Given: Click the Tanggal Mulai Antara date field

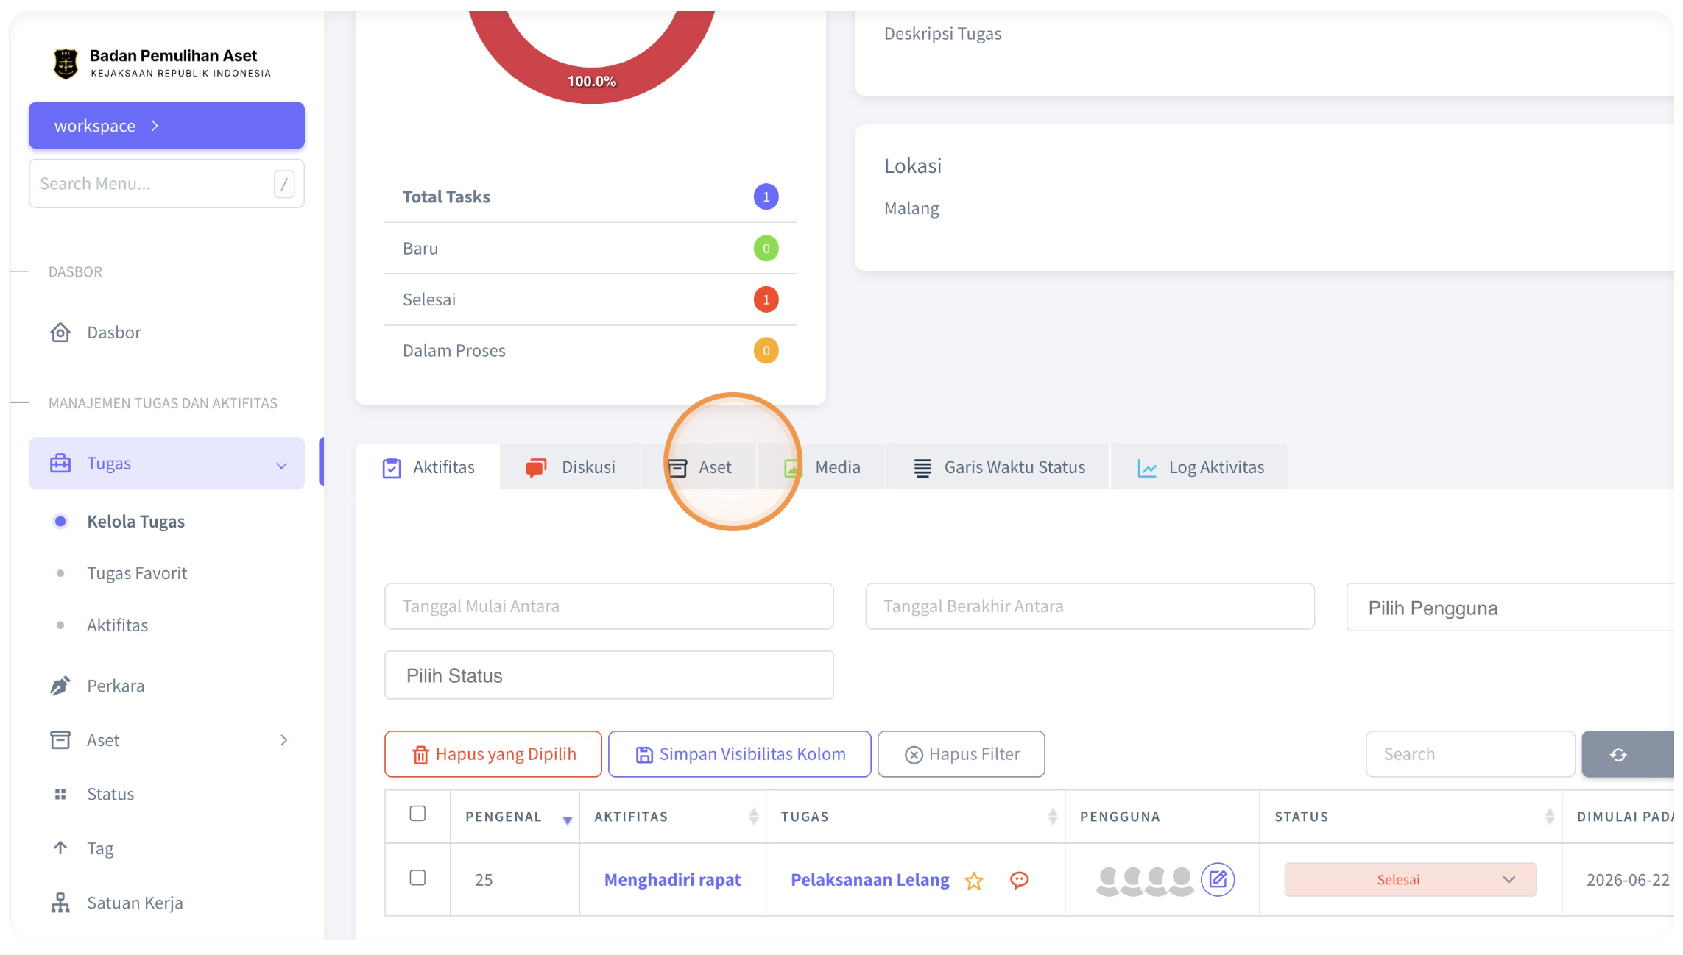Looking at the screenshot, I should [609, 606].
